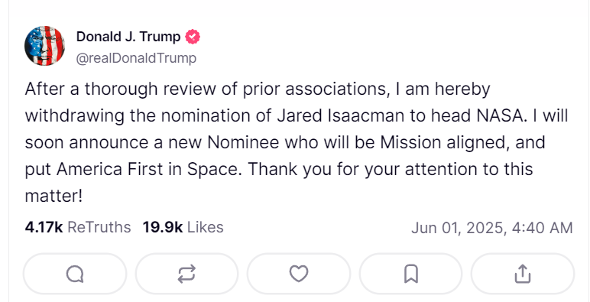Screen dimensions: 590x302
Task: Click the 4.17k ReTruths number
Action: pyautogui.click(x=44, y=227)
